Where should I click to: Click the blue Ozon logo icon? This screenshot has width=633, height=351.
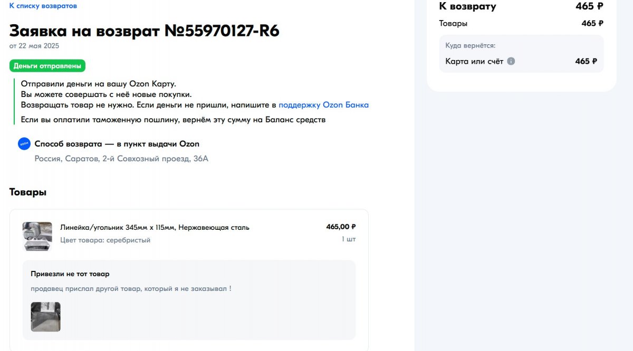(x=24, y=144)
